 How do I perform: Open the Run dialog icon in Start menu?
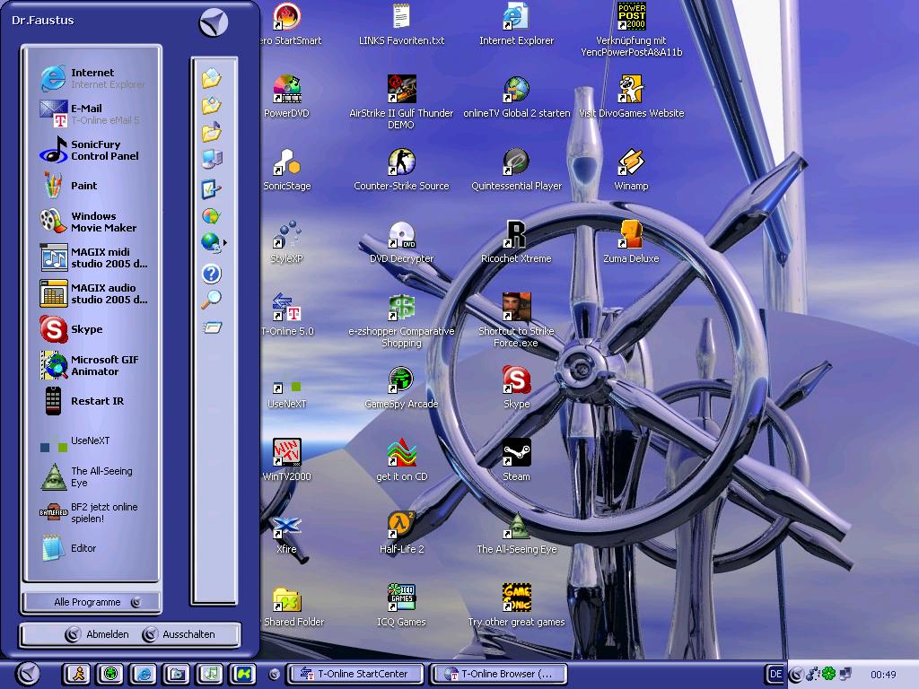pyautogui.click(x=212, y=327)
